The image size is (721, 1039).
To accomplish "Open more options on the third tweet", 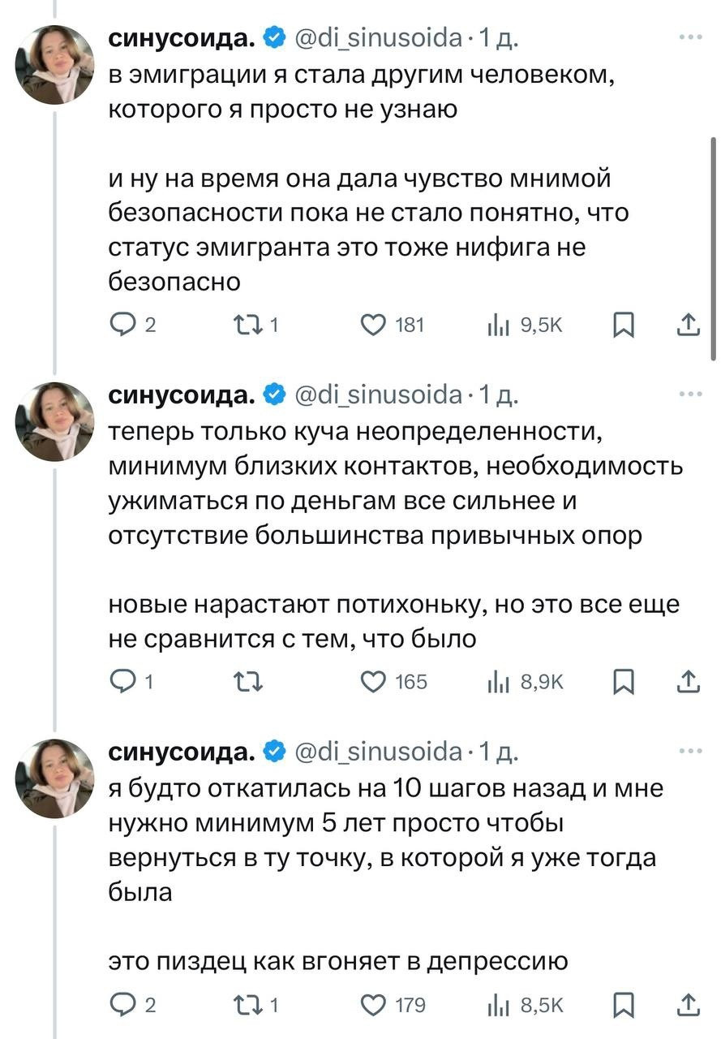I will (x=690, y=752).
